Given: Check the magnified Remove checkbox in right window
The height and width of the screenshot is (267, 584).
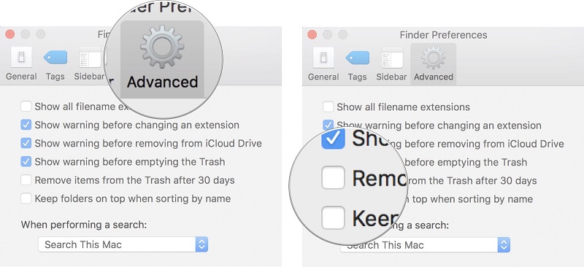Looking at the screenshot, I should coord(333,178).
